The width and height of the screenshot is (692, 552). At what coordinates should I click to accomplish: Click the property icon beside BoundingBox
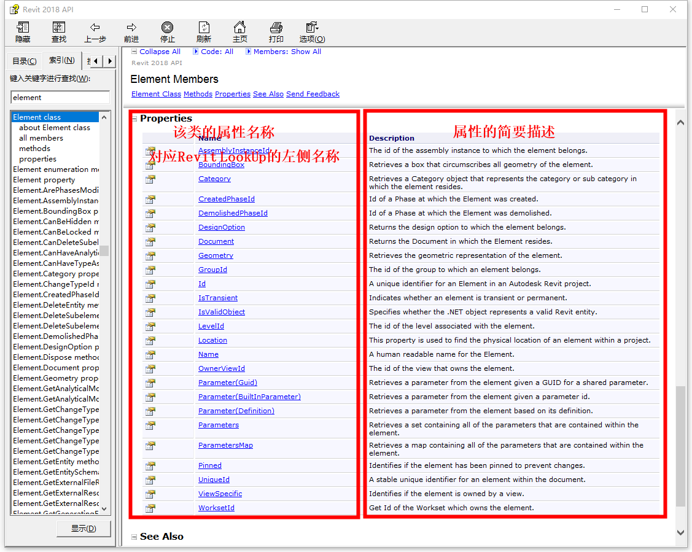click(x=150, y=165)
